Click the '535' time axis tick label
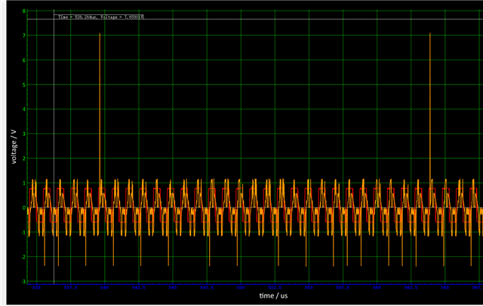Screen dimensions: 483x306 [x=36, y=288]
